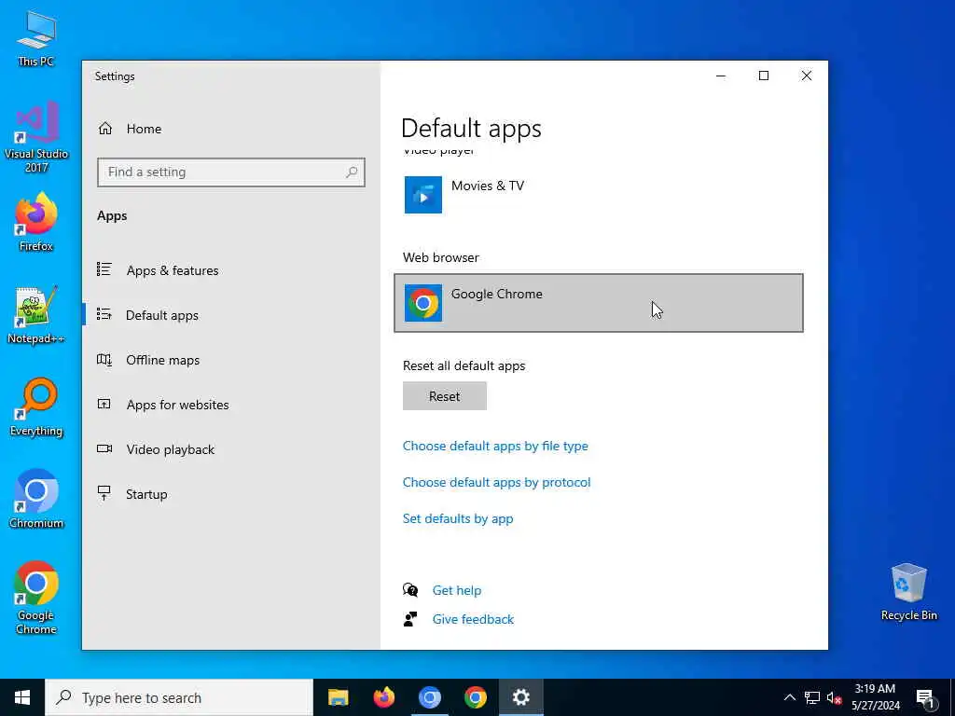Open Choose default apps by protocol
Image resolution: width=955 pixels, height=716 pixels.
pyautogui.click(x=496, y=482)
